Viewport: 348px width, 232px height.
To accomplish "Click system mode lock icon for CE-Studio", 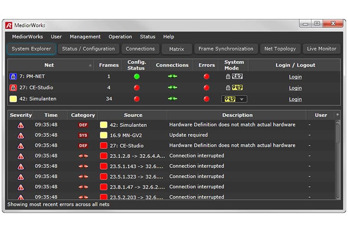I will (228, 88).
